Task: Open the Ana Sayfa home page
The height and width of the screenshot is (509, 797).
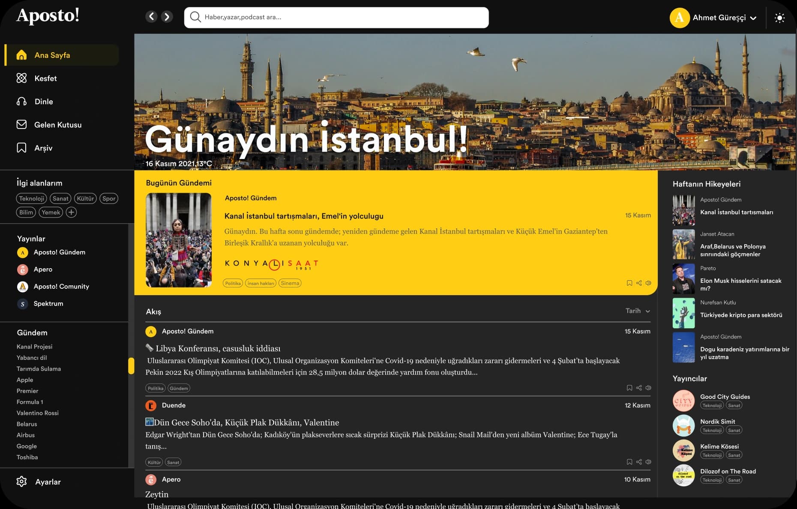Action: pos(62,55)
